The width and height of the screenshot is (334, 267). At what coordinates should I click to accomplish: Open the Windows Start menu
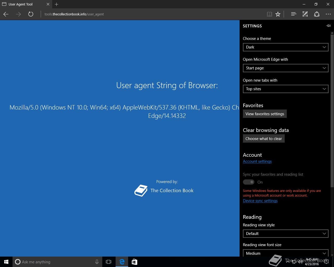(6, 262)
